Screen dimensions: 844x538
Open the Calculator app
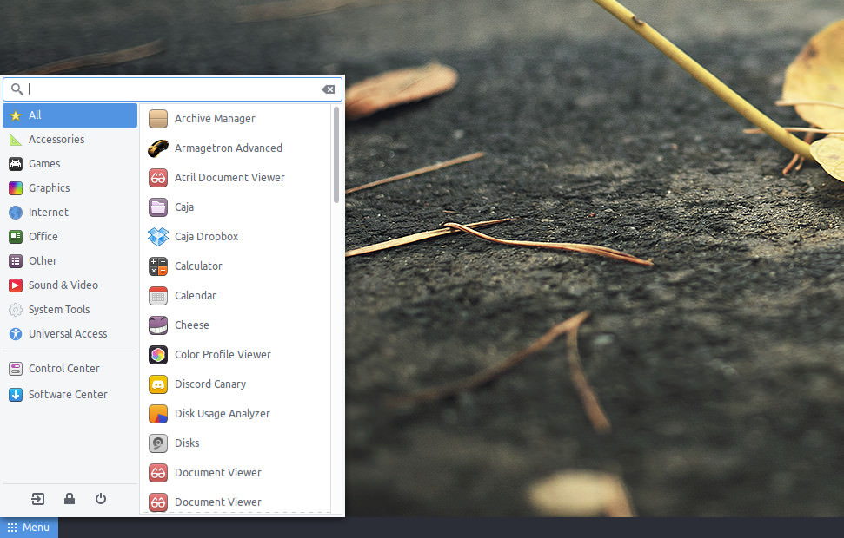(x=236, y=266)
